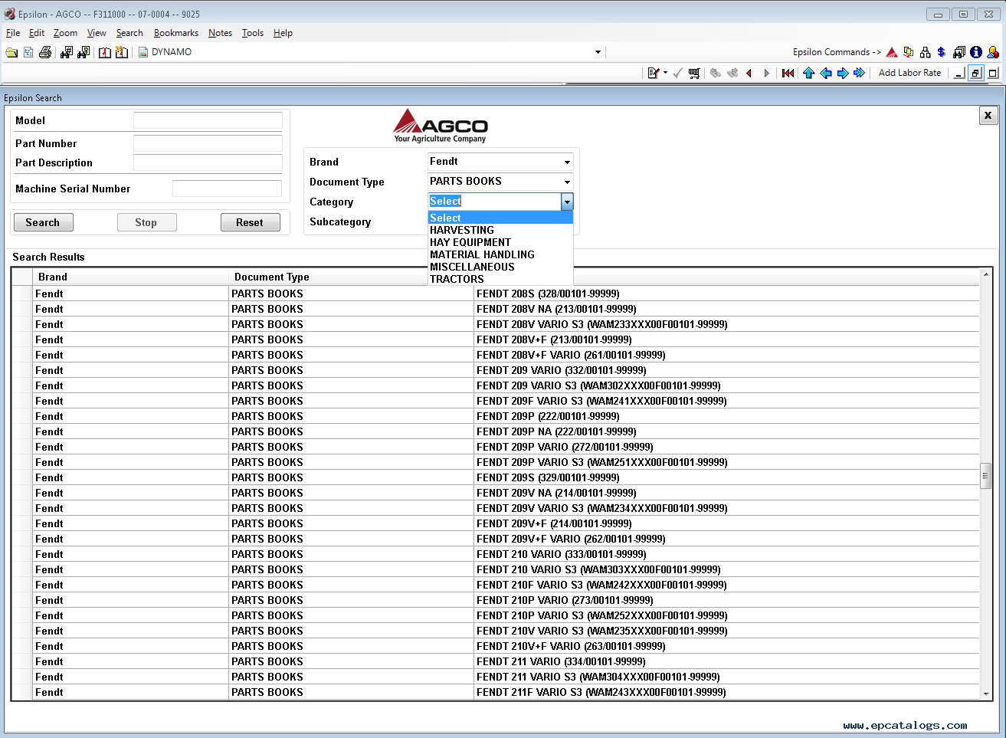
Task: Click the blue double right arrow icon
Action: 860,73
